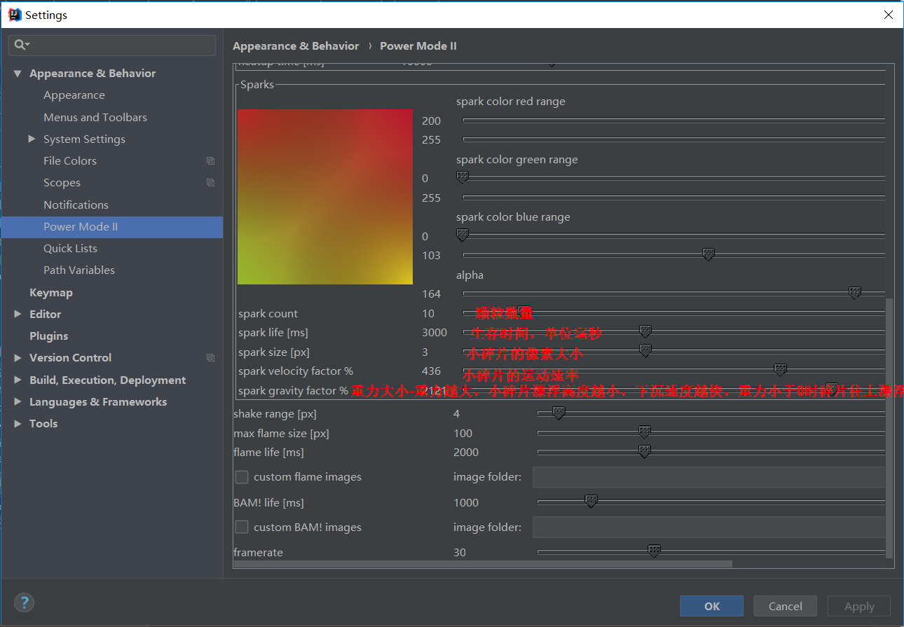
Task: Click the framerate slider handle
Action: point(654,551)
